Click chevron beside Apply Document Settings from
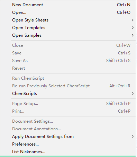The height and width of the screenshot is (157, 137). pos(133,137)
